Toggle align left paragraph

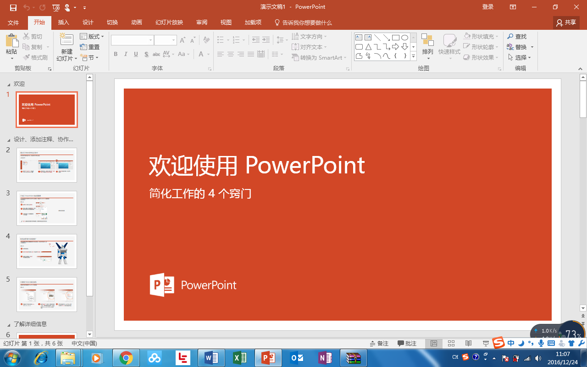click(x=220, y=54)
